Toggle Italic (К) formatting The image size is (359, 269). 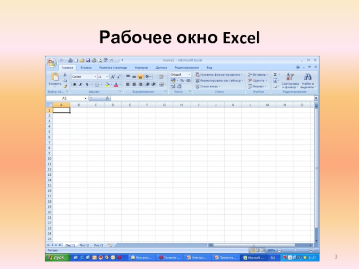click(x=81, y=85)
